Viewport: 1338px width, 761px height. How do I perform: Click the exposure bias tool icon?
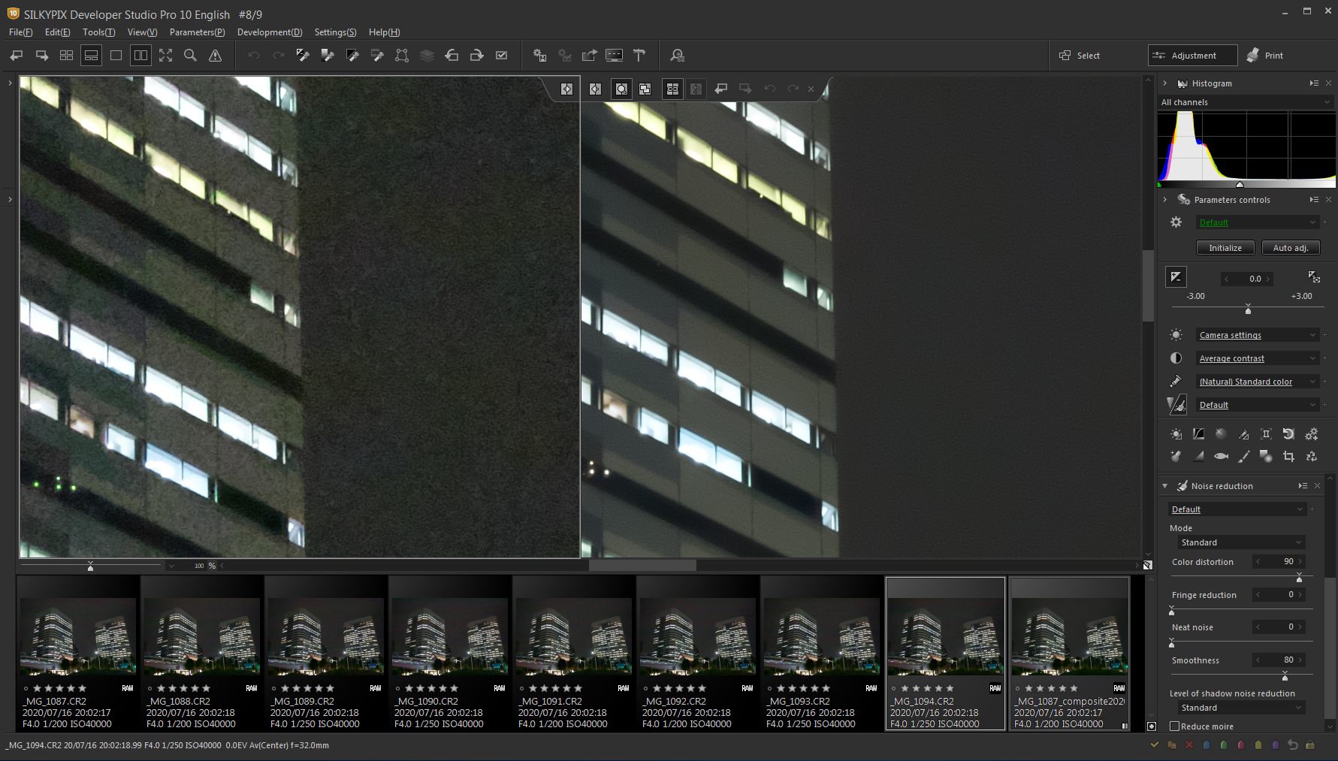click(x=1176, y=277)
